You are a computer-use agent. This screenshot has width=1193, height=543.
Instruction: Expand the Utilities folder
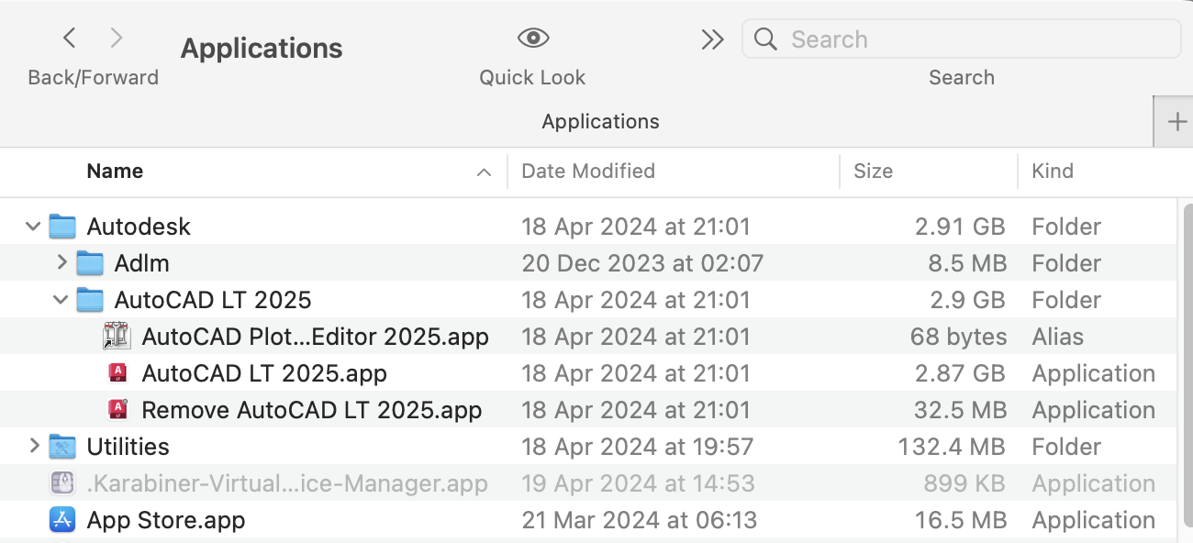[x=32, y=447]
